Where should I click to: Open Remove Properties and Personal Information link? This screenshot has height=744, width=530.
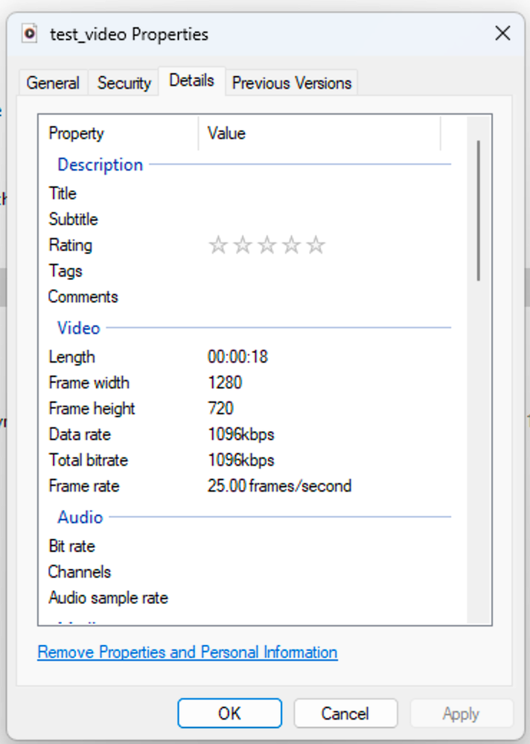coord(187,652)
